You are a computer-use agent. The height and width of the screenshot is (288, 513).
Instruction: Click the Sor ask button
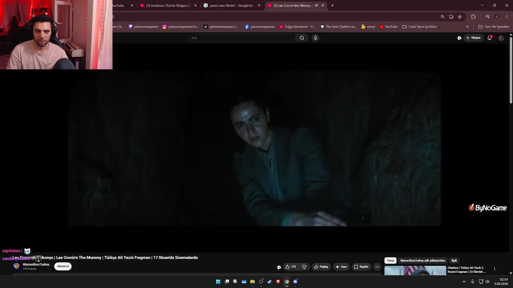[x=341, y=267]
